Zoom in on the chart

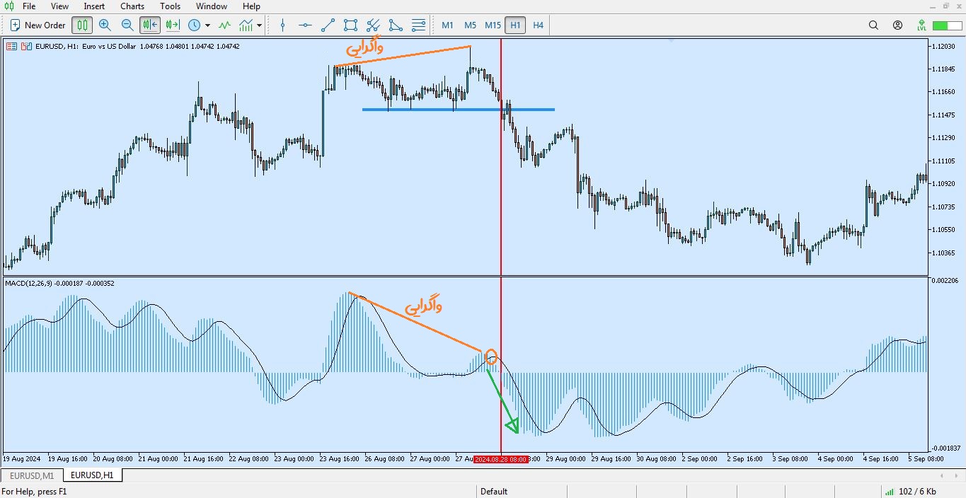coord(105,25)
